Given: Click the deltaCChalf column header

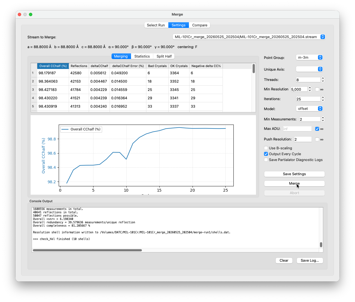Looking at the screenshot, I should pyautogui.click(x=99, y=66).
